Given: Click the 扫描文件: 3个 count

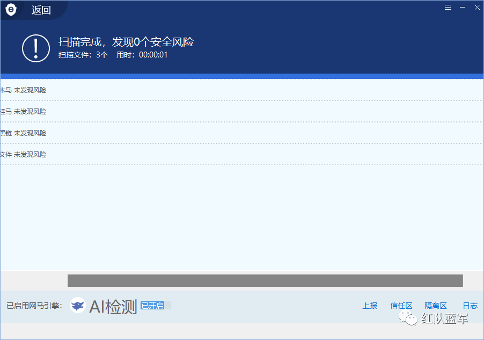Looking at the screenshot, I should pos(83,55).
